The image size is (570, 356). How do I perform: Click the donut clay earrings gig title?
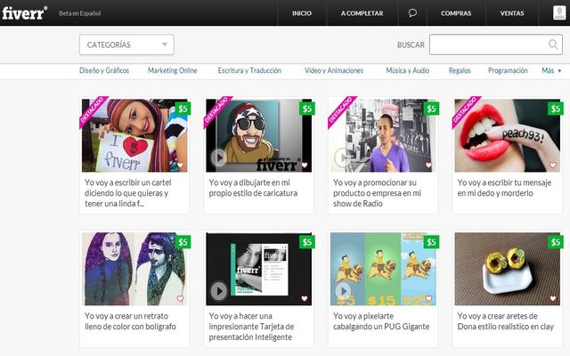click(x=506, y=320)
